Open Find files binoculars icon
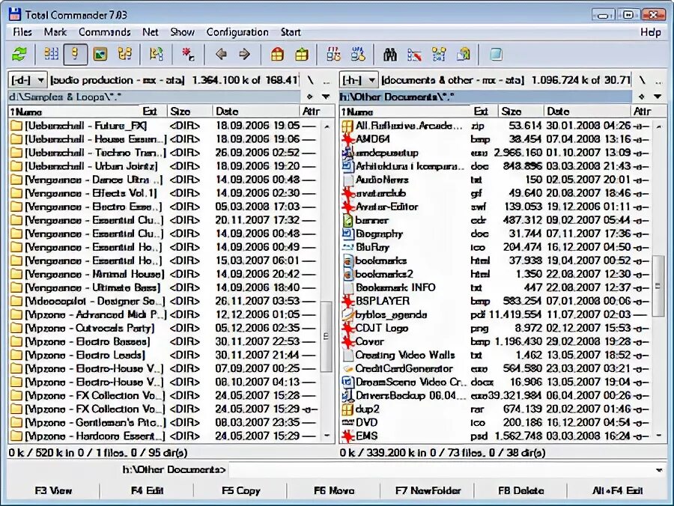 (x=390, y=55)
